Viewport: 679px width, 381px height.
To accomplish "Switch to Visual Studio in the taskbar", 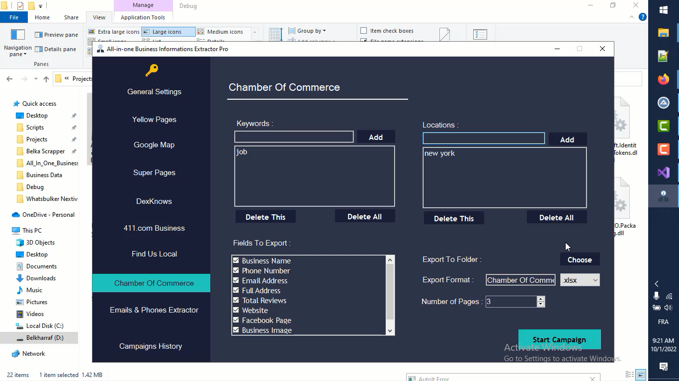I will [x=664, y=173].
